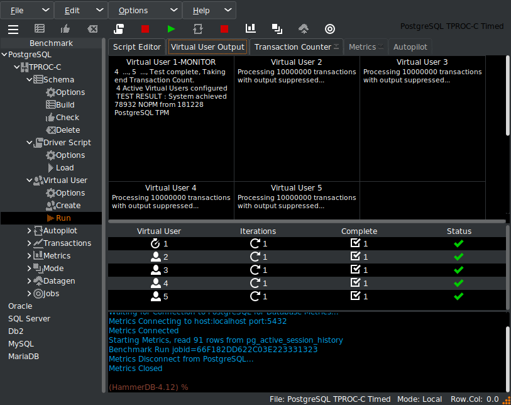Select Delete under Schema
Viewport: 511px width, 405px height.
[x=63, y=130]
